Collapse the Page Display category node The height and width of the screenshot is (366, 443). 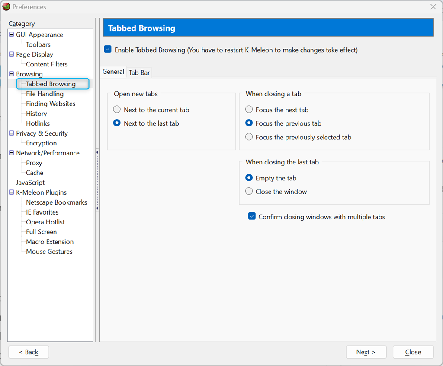(x=11, y=54)
